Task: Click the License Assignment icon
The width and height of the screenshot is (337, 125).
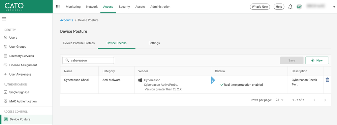Action: click(x=6, y=65)
